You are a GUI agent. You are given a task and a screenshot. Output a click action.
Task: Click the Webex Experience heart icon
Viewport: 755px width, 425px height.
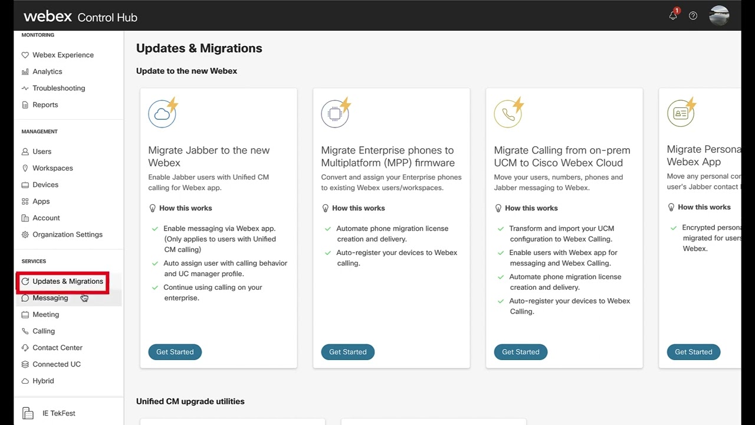coord(25,55)
